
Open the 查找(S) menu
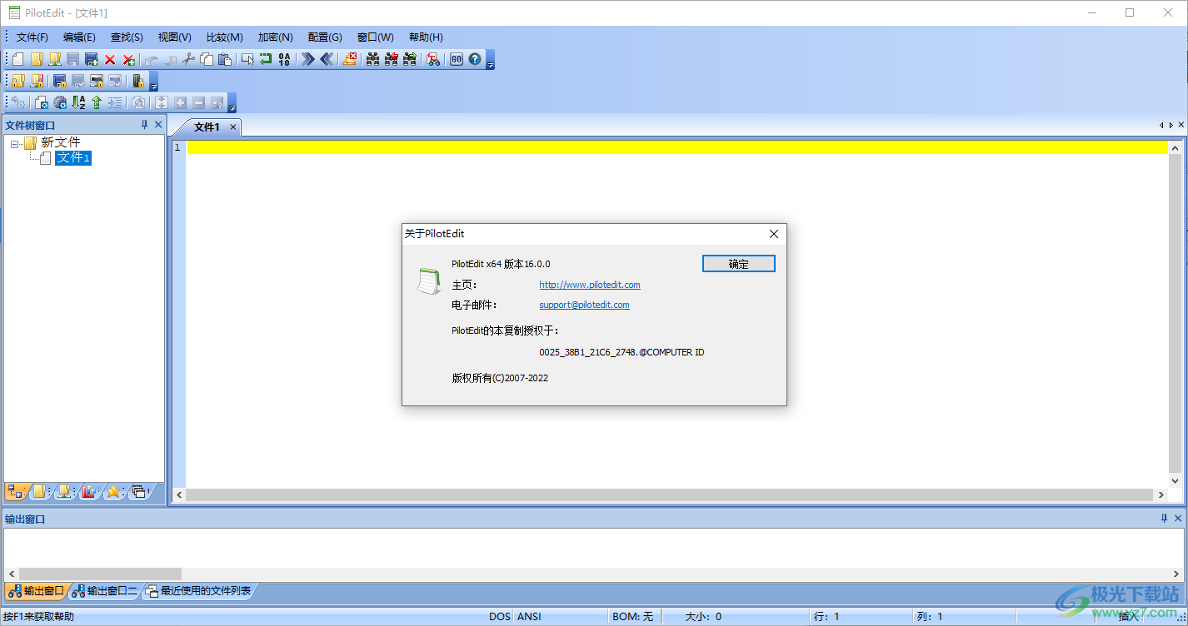tap(127, 37)
